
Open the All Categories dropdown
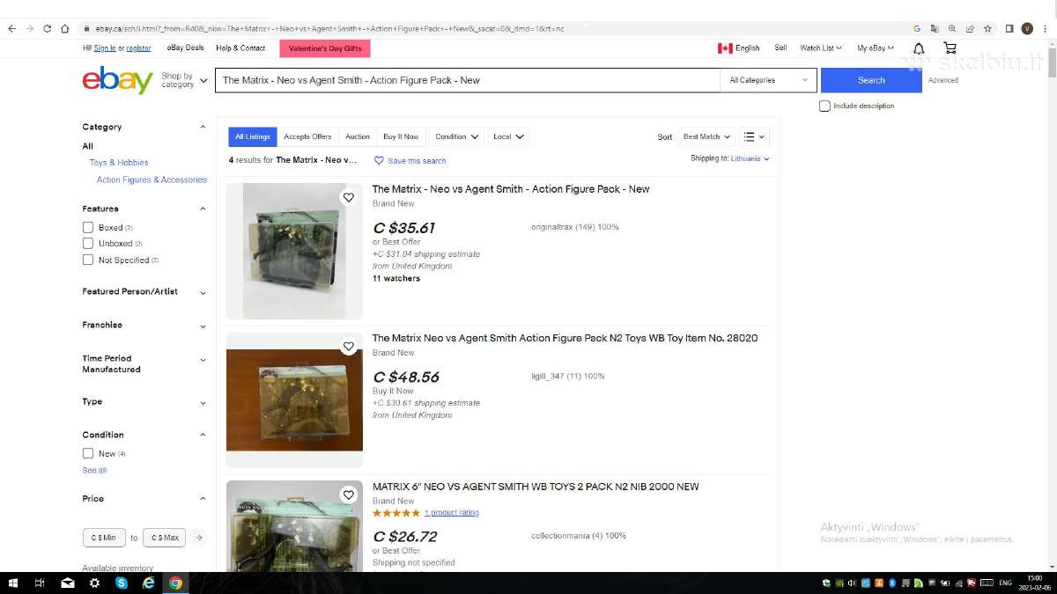(768, 80)
